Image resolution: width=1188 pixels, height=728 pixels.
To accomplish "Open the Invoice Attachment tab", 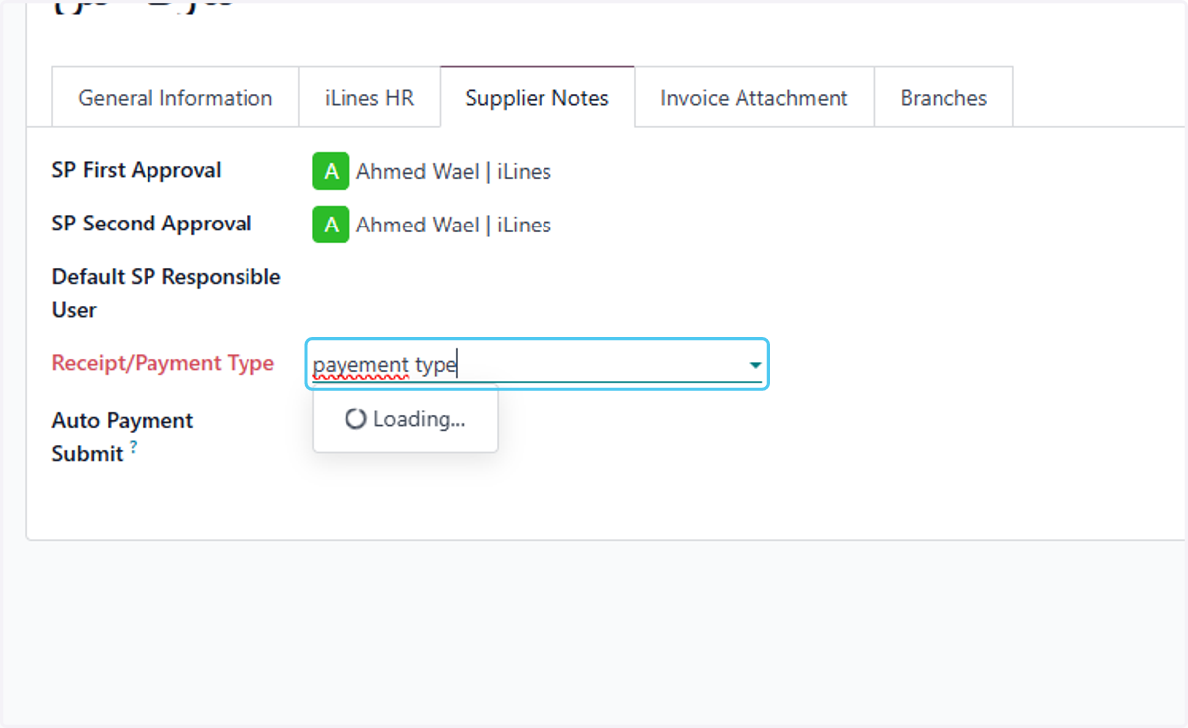I will tap(754, 98).
